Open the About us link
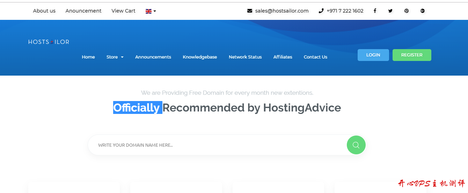The height and width of the screenshot is (193, 468). click(44, 11)
